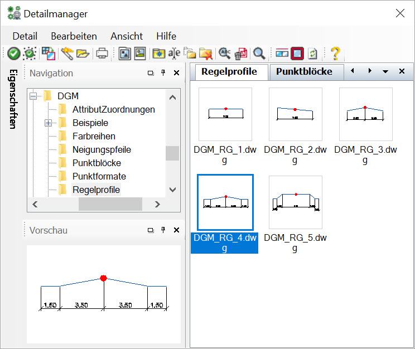Expand the Beispiele folder node
Image resolution: width=415 pixels, height=349 pixels.
click(49, 123)
